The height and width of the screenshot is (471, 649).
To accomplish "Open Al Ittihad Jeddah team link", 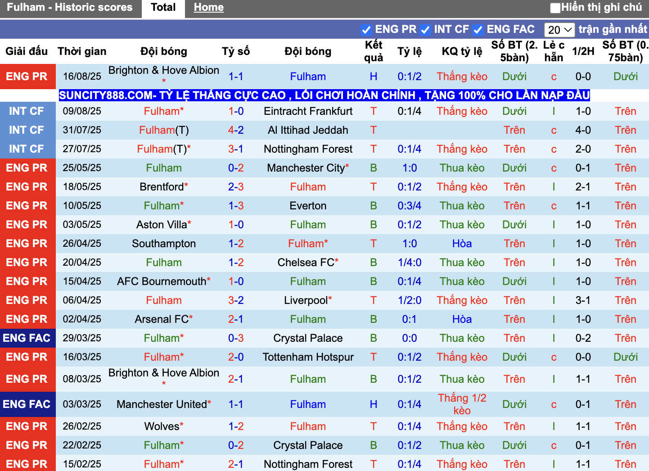I will point(308,130).
